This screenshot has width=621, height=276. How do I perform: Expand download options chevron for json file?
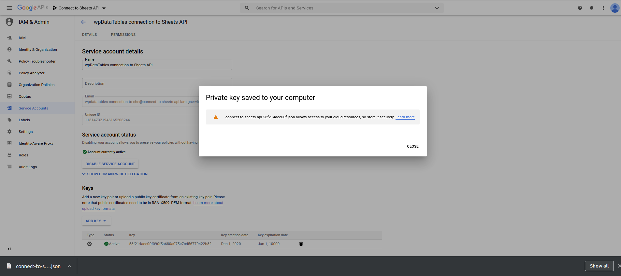[x=69, y=266]
